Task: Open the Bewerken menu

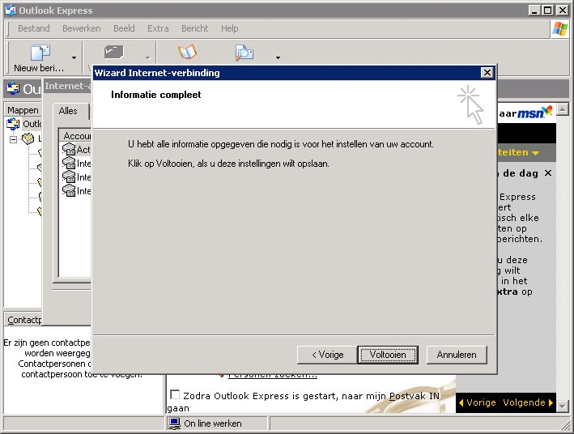Action: 81,28
